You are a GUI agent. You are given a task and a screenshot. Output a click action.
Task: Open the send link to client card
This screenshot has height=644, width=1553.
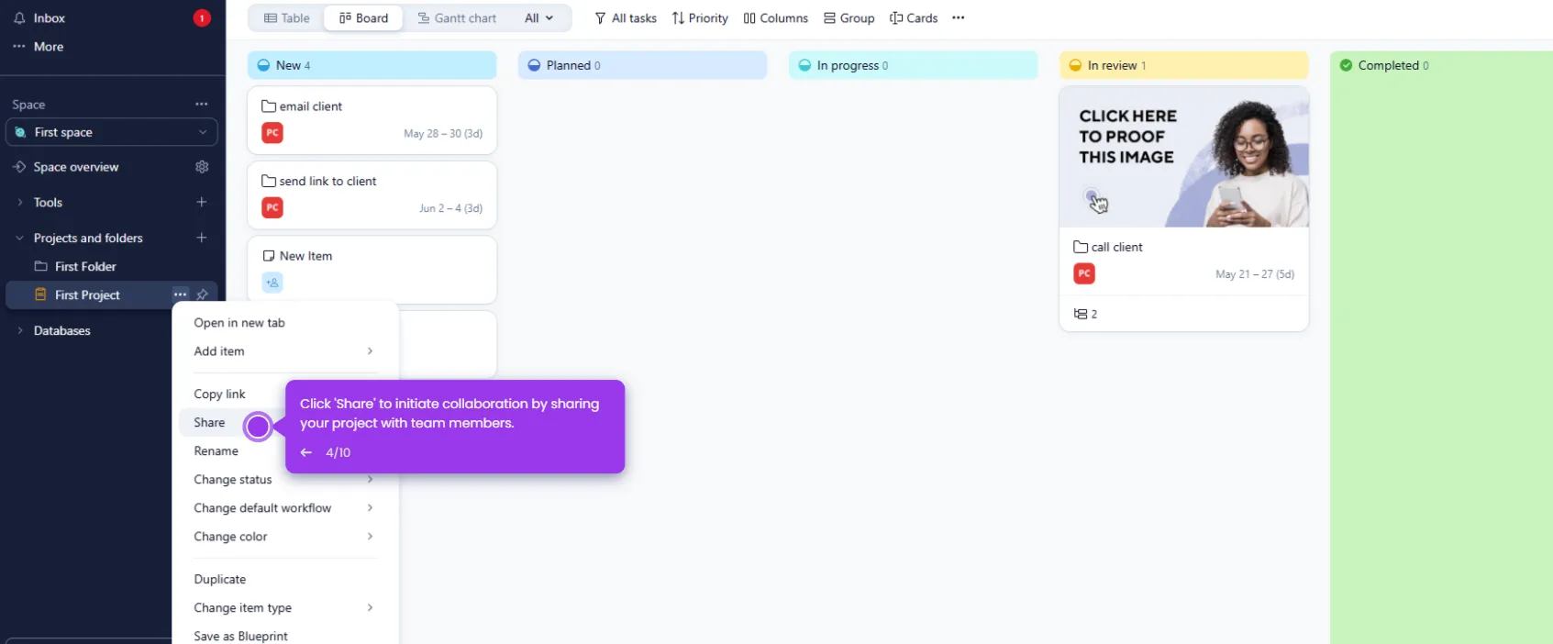pos(372,195)
